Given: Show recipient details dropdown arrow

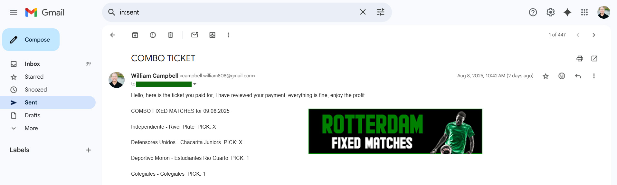Looking at the screenshot, I should (195, 84).
